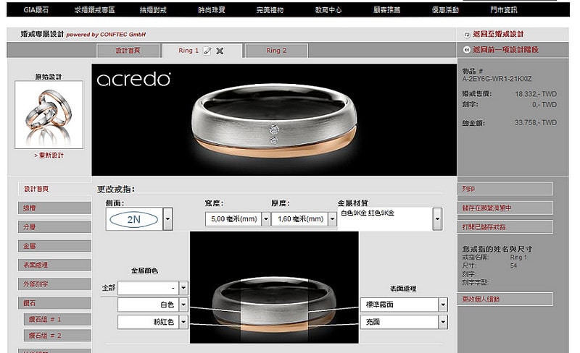Click the pencil edit icon on Ring 1 tab
Screen dimensions: 580x353
coord(207,51)
